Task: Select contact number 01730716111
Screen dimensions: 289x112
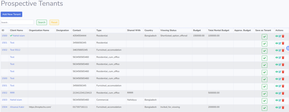Action: 80,107
